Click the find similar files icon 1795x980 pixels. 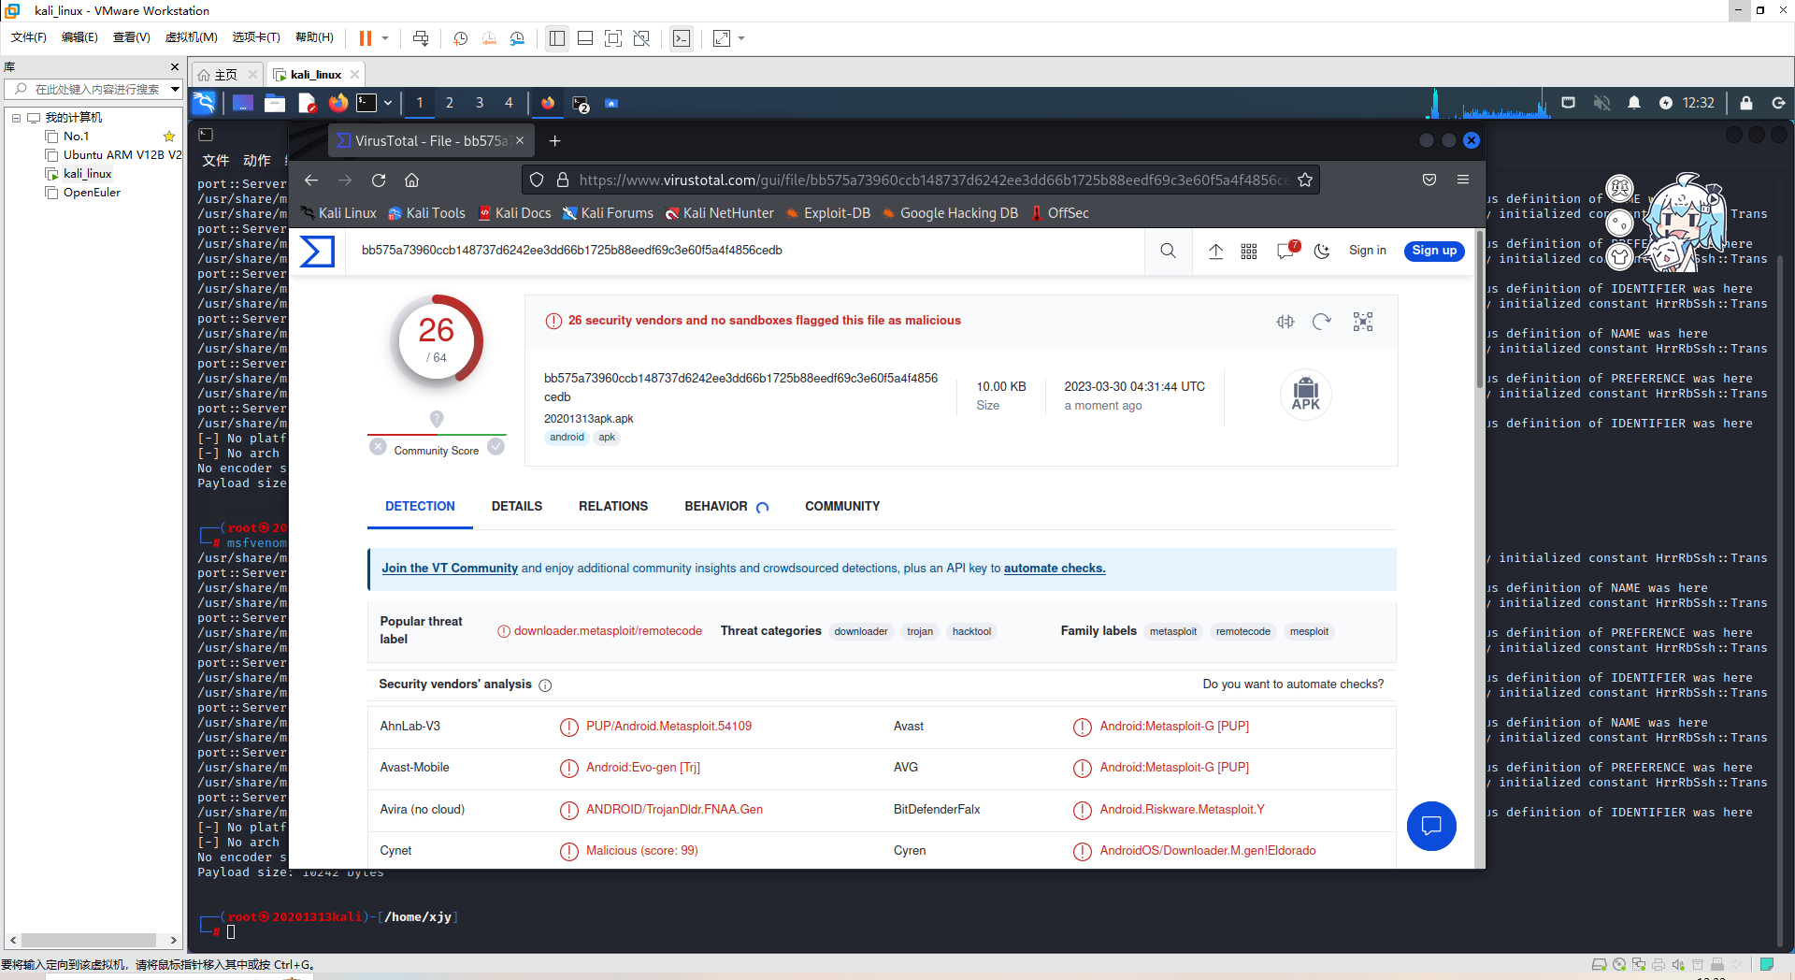[1285, 322]
